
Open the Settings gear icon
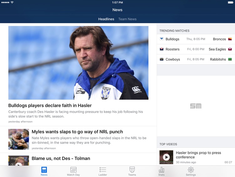coord(191,170)
